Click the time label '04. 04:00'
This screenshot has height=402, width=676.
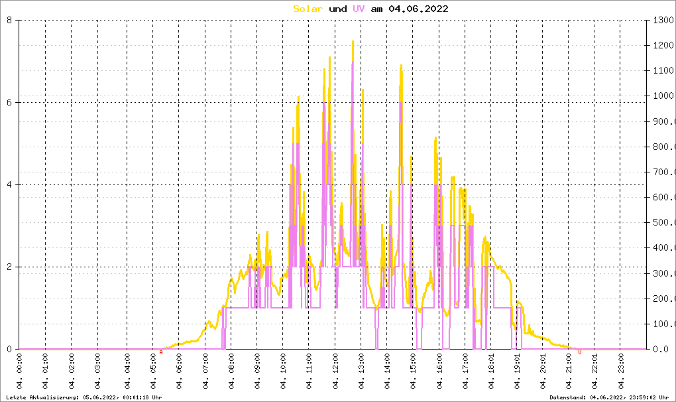(127, 371)
